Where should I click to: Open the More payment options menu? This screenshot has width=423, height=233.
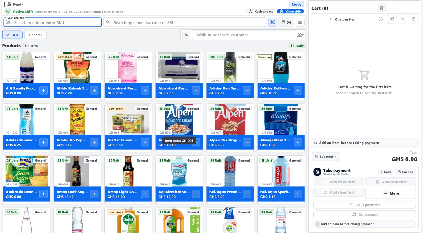[391, 193]
